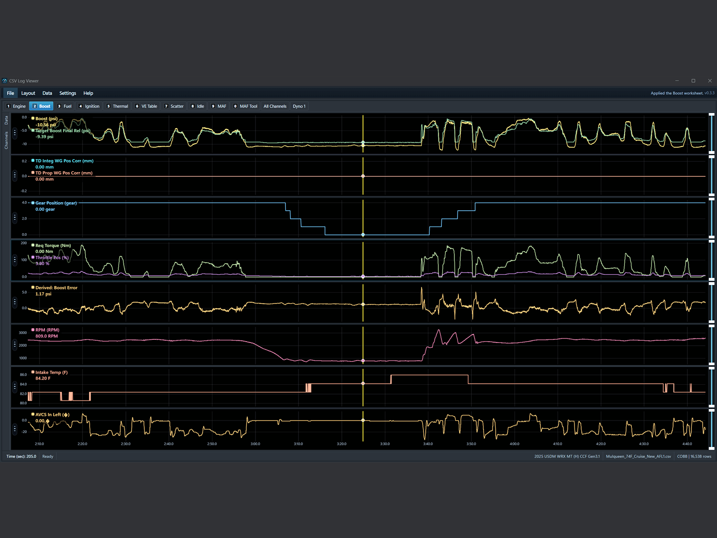Click the pink RPM color swatch

pyautogui.click(x=33, y=330)
